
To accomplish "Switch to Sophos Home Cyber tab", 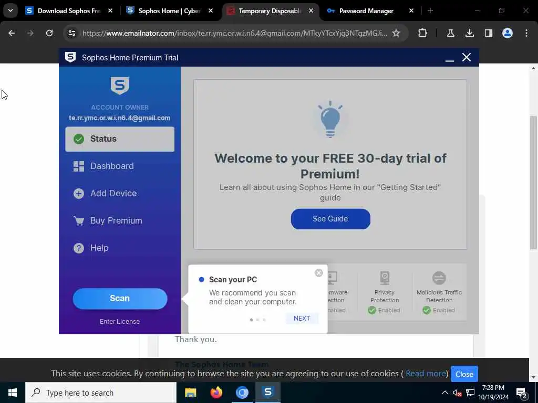I will pyautogui.click(x=169, y=11).
